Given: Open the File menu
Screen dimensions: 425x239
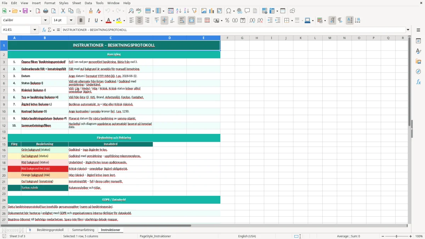Looking at the screenshot, I should [5, 3].
